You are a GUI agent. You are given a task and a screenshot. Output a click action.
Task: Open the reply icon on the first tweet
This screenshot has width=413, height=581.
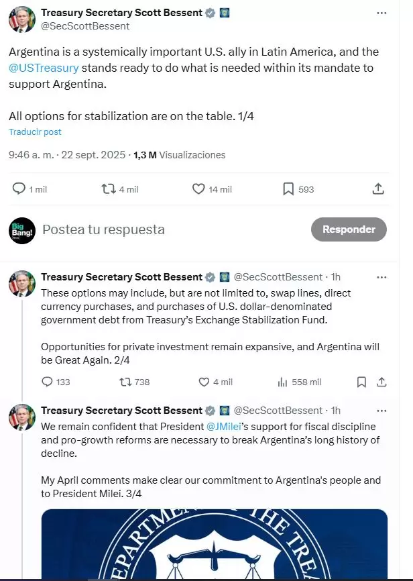point(19,189)
